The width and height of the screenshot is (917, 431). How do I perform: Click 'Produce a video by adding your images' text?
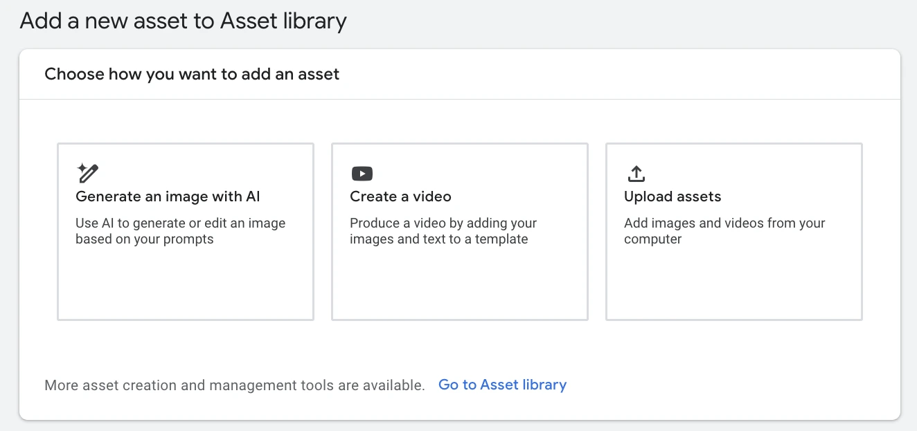tap(443, 231)
